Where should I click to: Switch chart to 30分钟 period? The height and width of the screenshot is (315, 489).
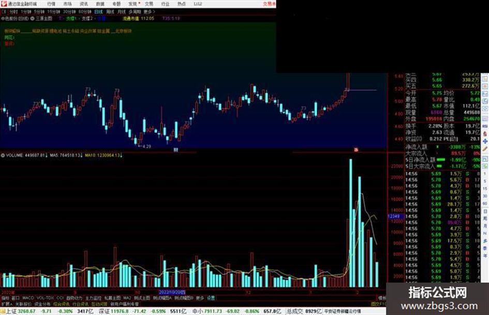[x=69, y=11]
